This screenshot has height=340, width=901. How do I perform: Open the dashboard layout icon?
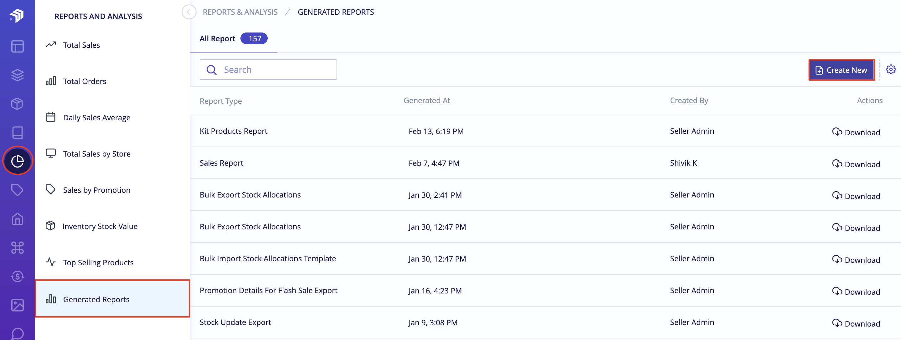coord(17,46)
